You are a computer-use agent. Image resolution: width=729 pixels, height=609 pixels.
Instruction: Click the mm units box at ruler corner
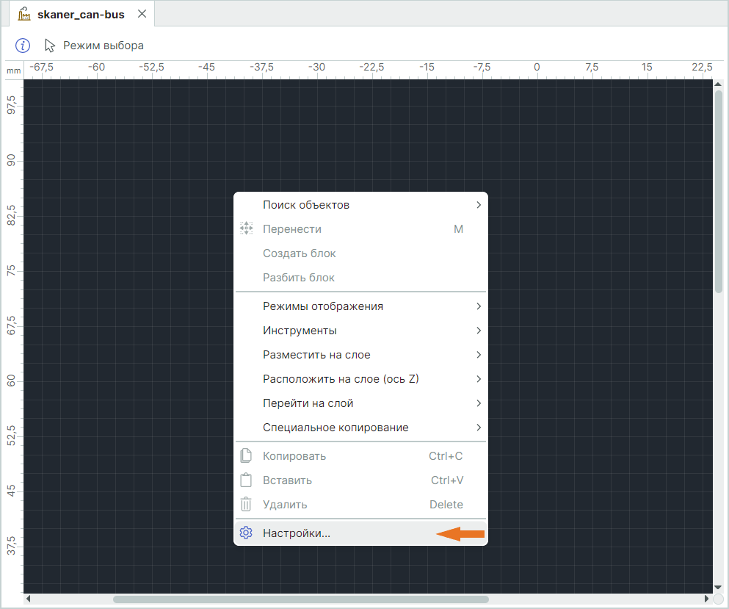(13, 71)
